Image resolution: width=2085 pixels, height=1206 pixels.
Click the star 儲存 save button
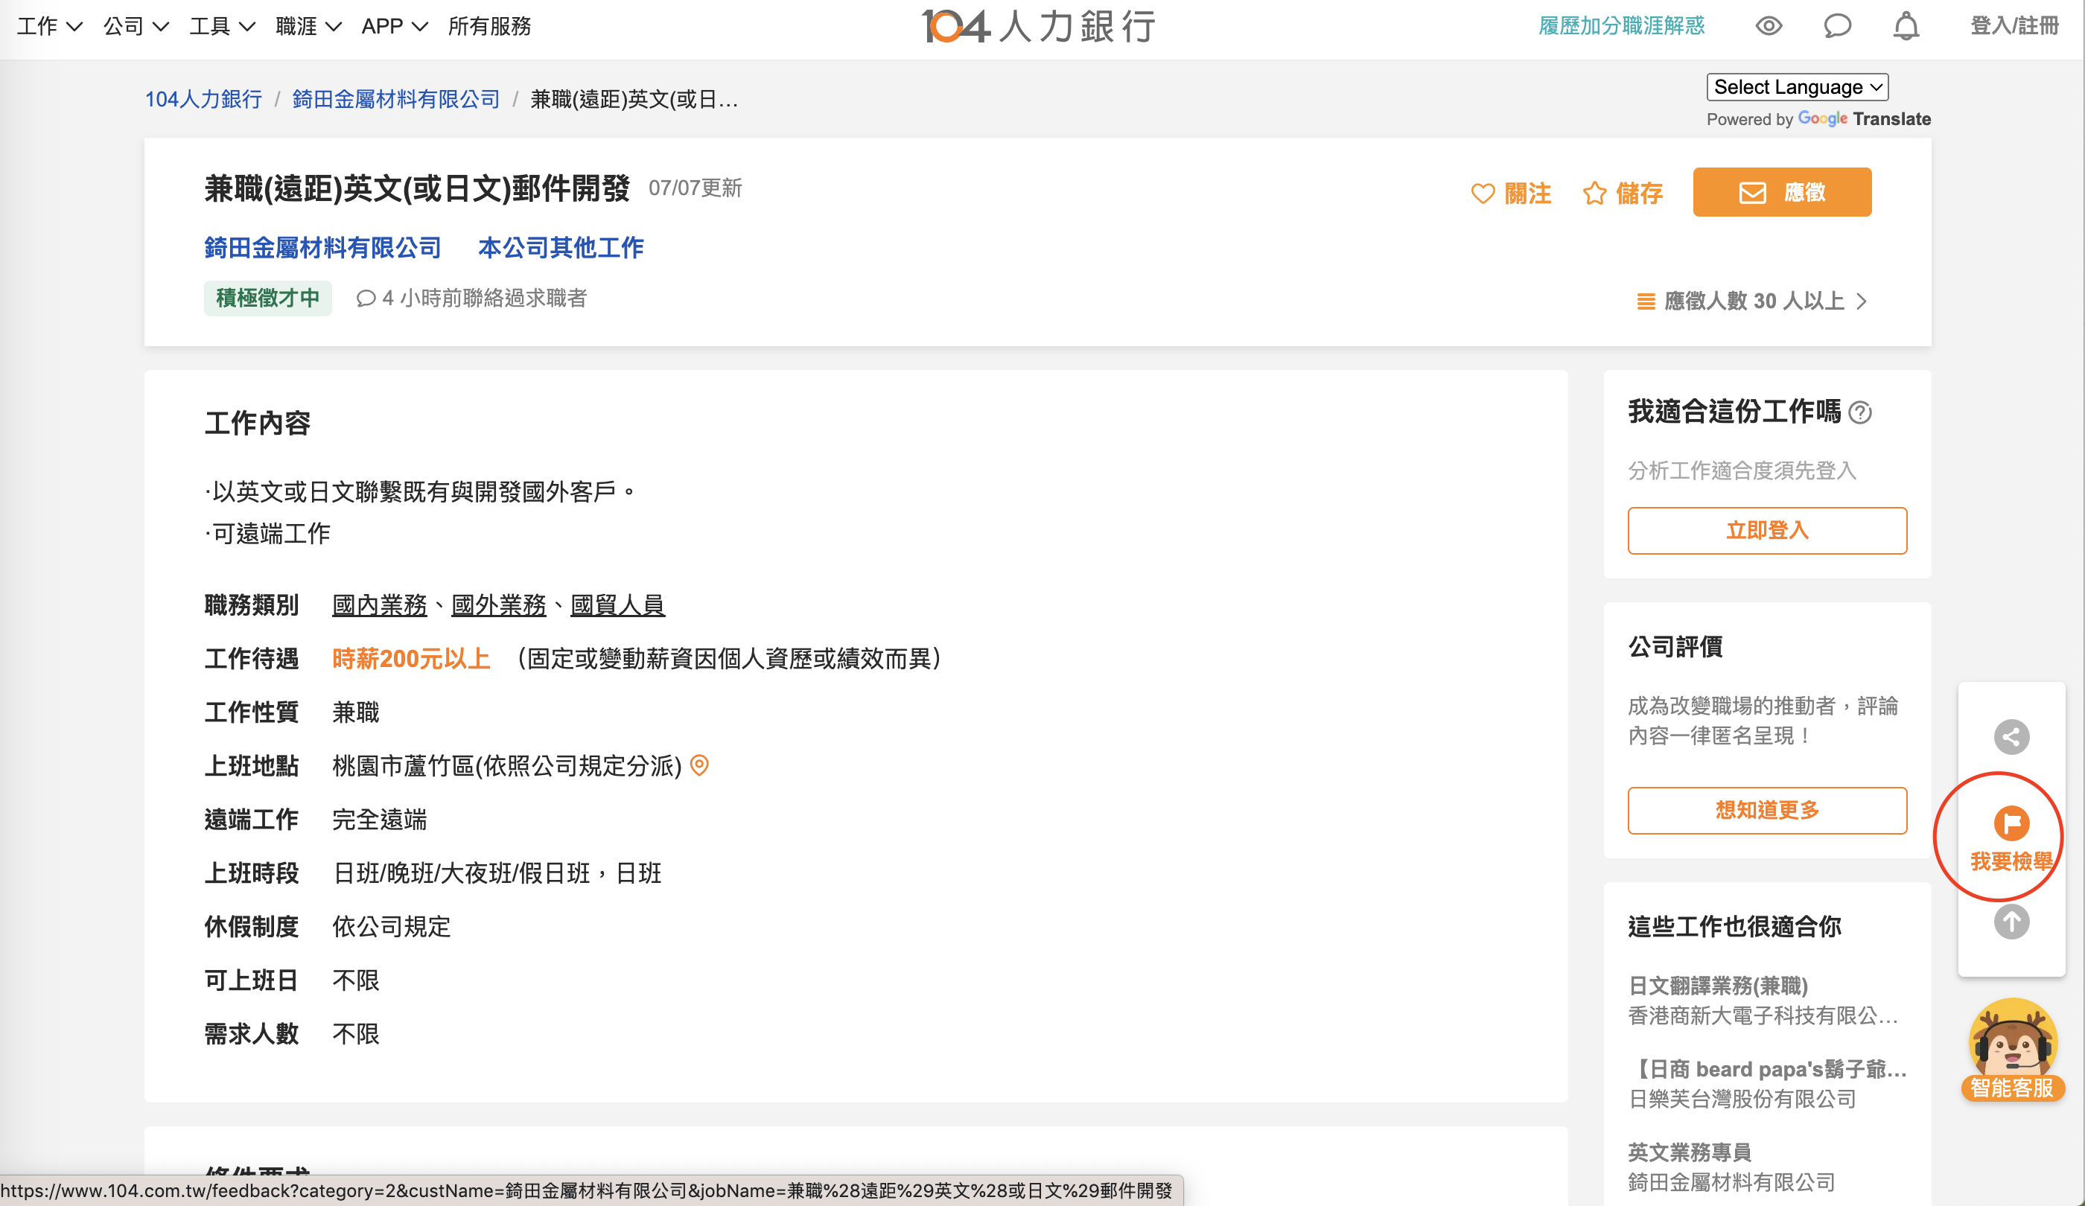[x=1622, y=193]
